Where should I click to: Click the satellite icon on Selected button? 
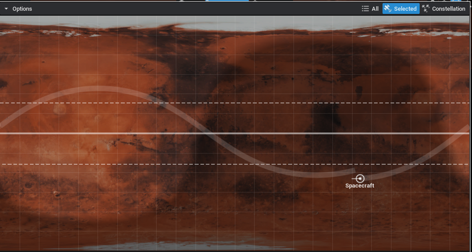click(387, 9)
